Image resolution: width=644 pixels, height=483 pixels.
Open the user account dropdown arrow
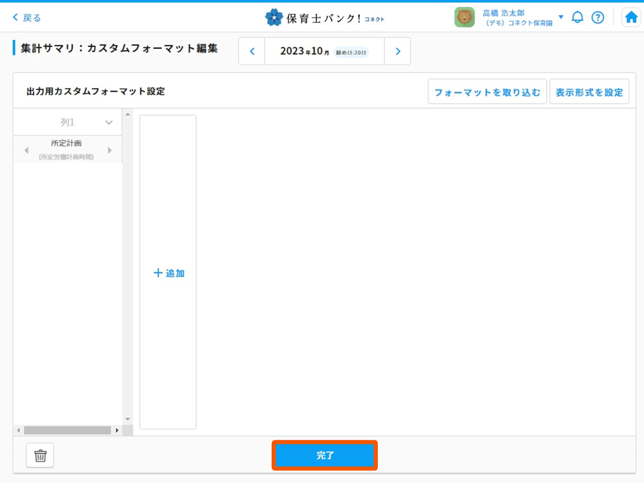pos(561,17)
